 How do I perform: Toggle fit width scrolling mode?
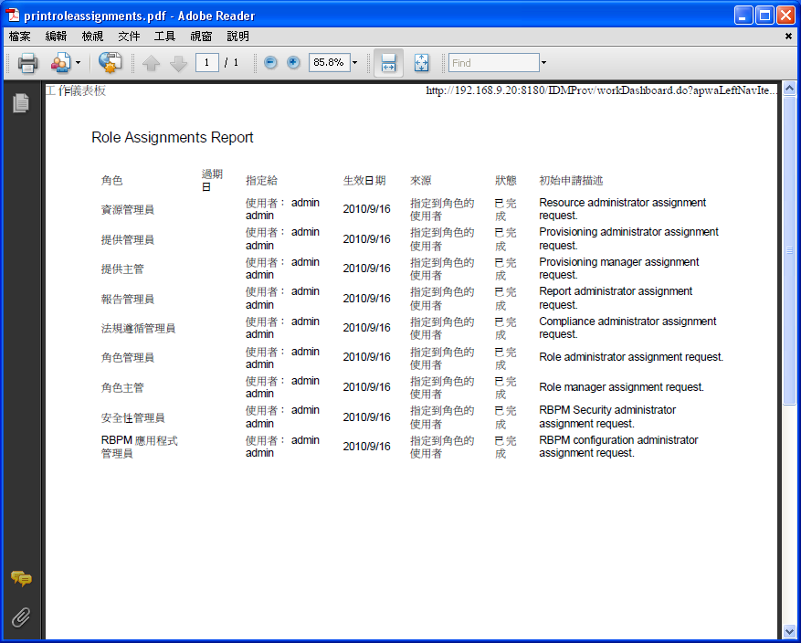coord(389,63)
